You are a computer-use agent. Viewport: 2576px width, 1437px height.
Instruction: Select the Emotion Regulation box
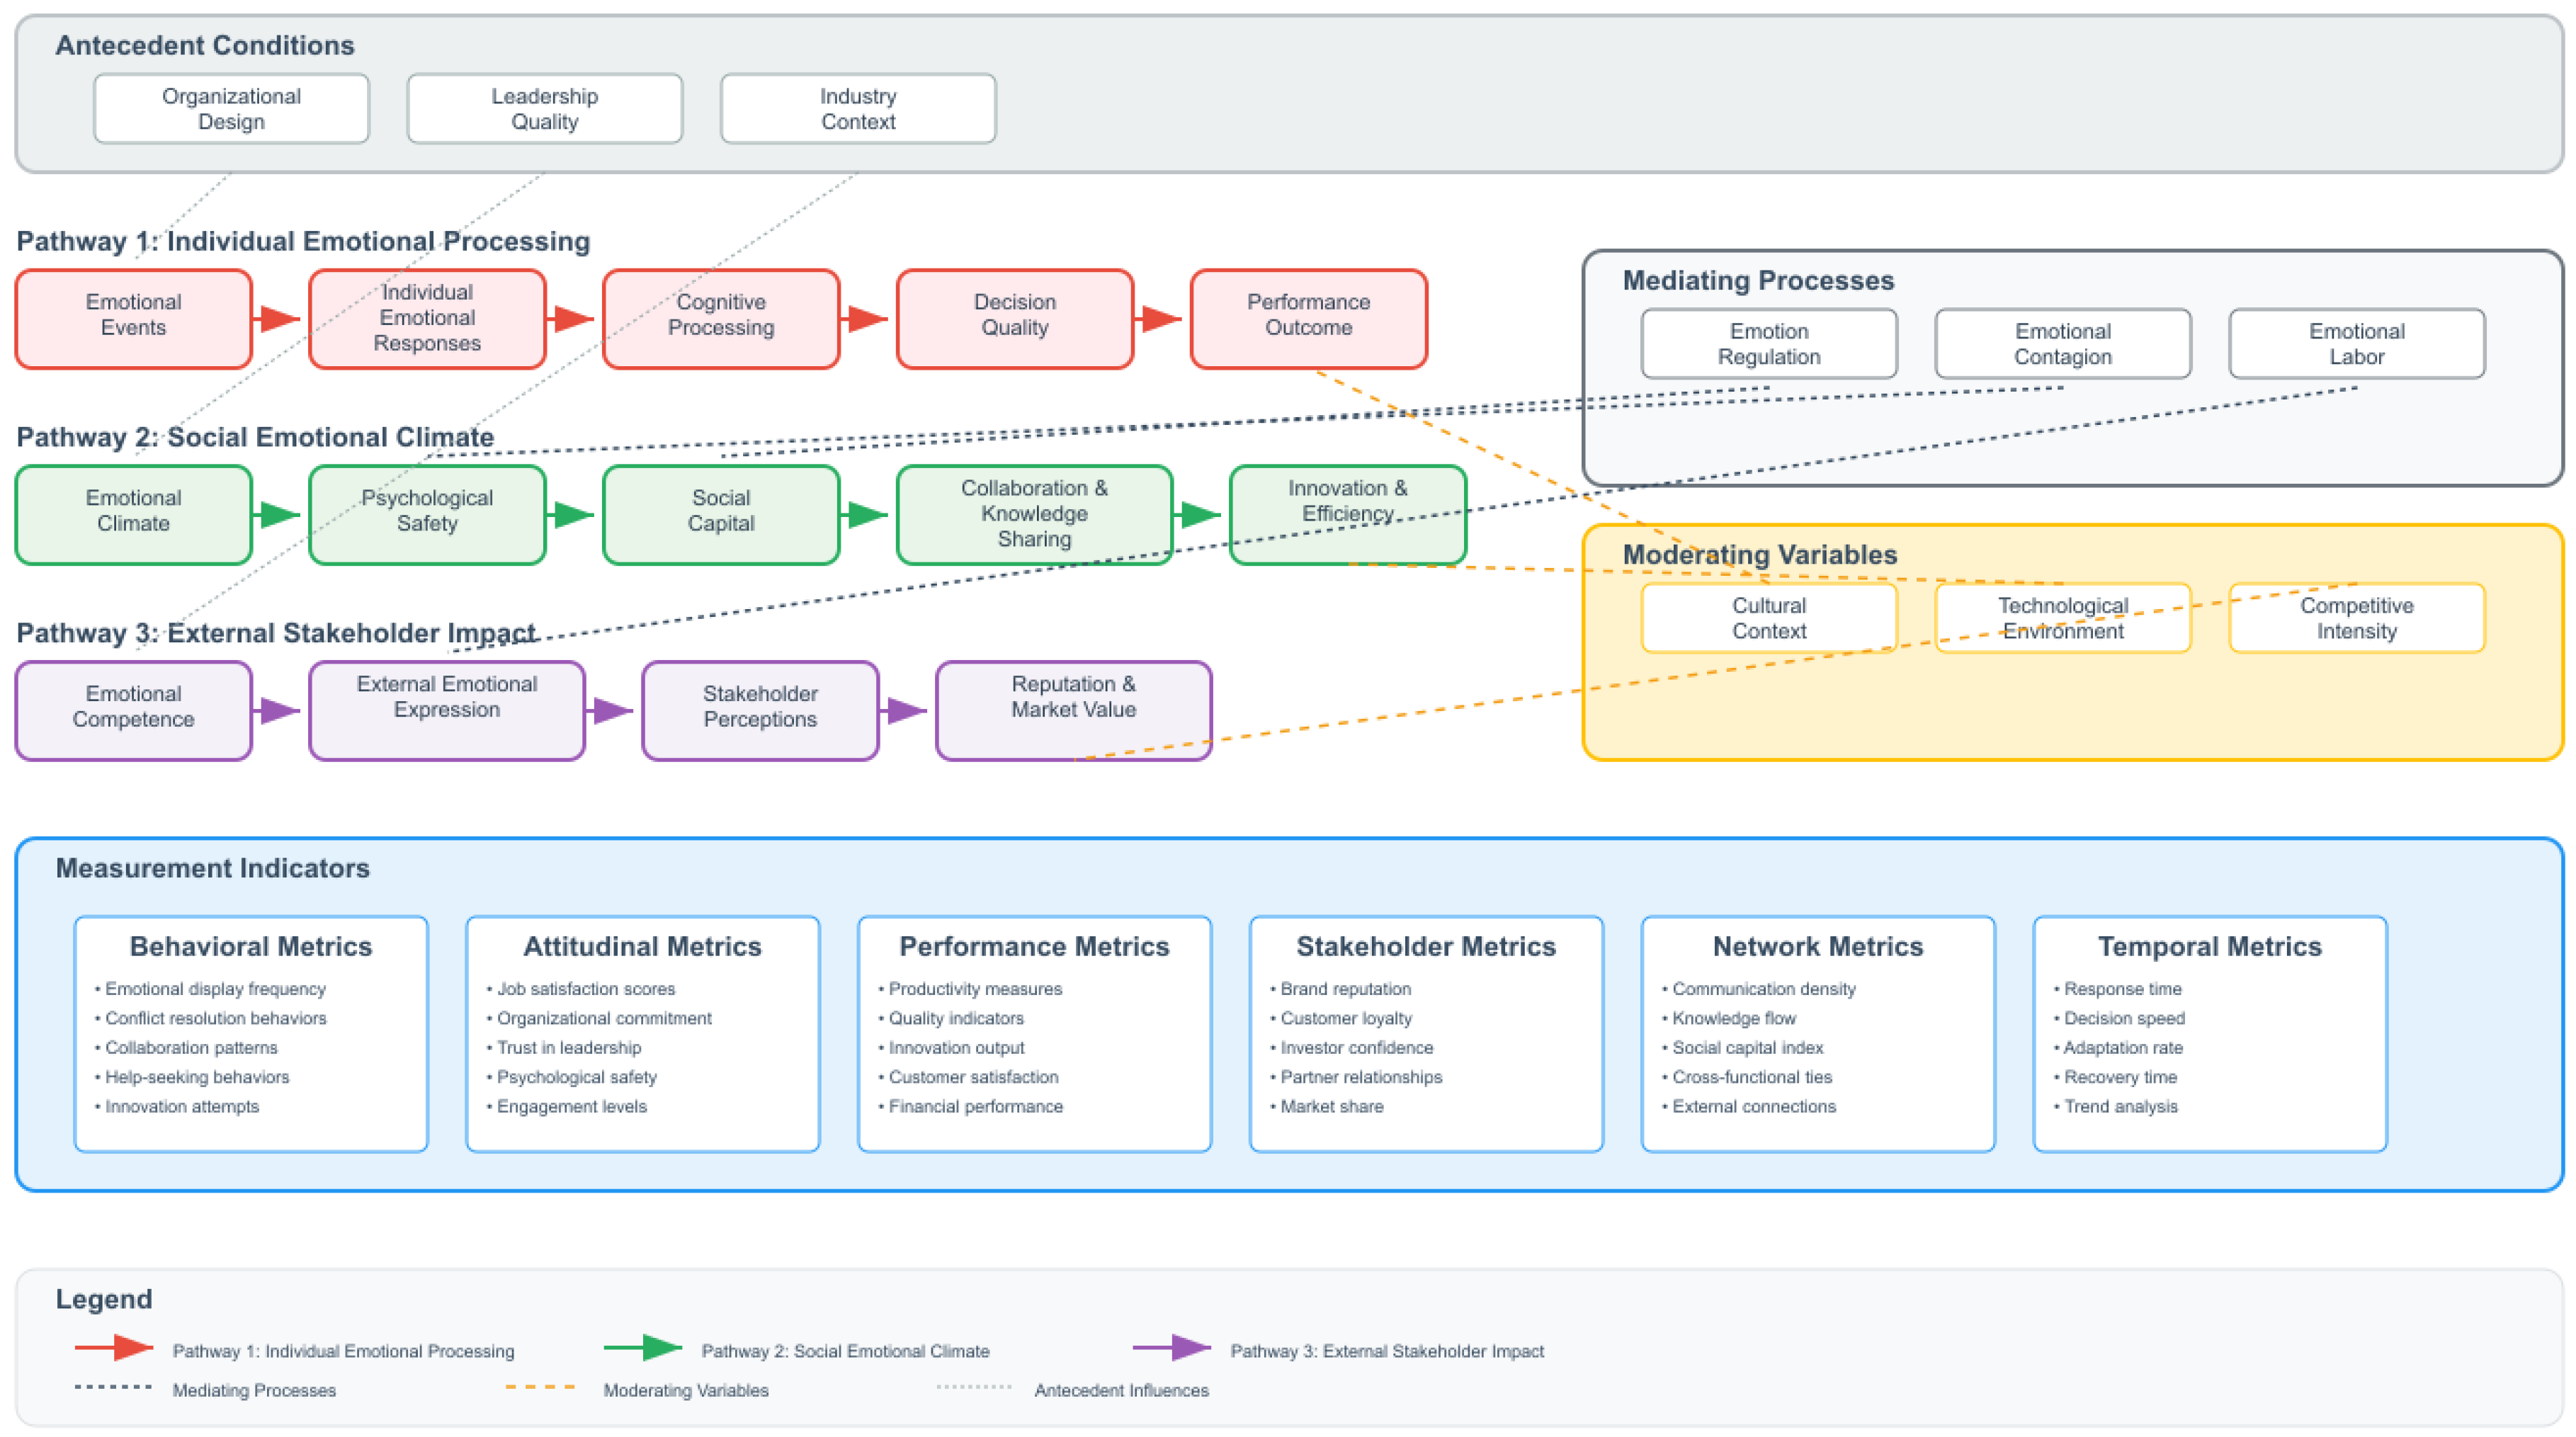1768,344
